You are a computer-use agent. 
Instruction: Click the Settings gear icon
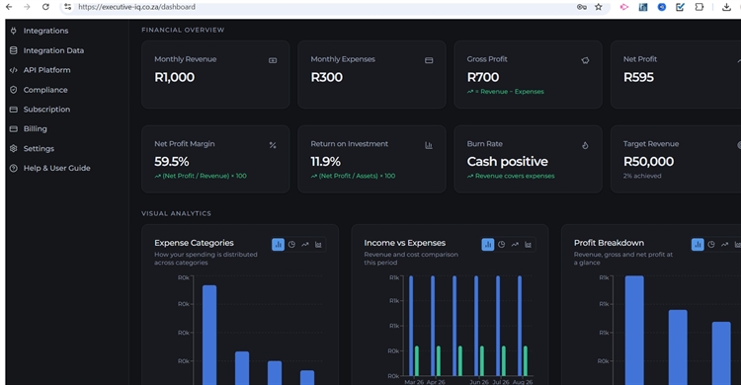coord(14,148)
